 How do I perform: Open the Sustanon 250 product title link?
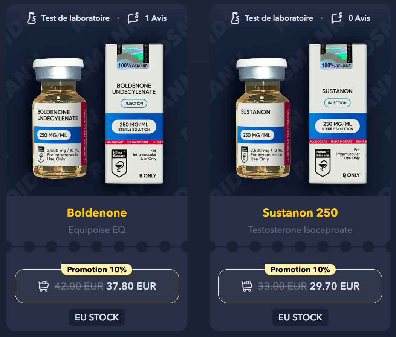(x=300, y=212)
